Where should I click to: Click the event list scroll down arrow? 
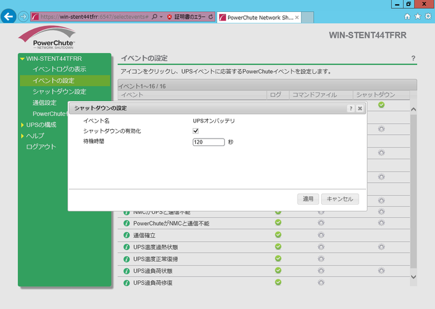[413, 277]
